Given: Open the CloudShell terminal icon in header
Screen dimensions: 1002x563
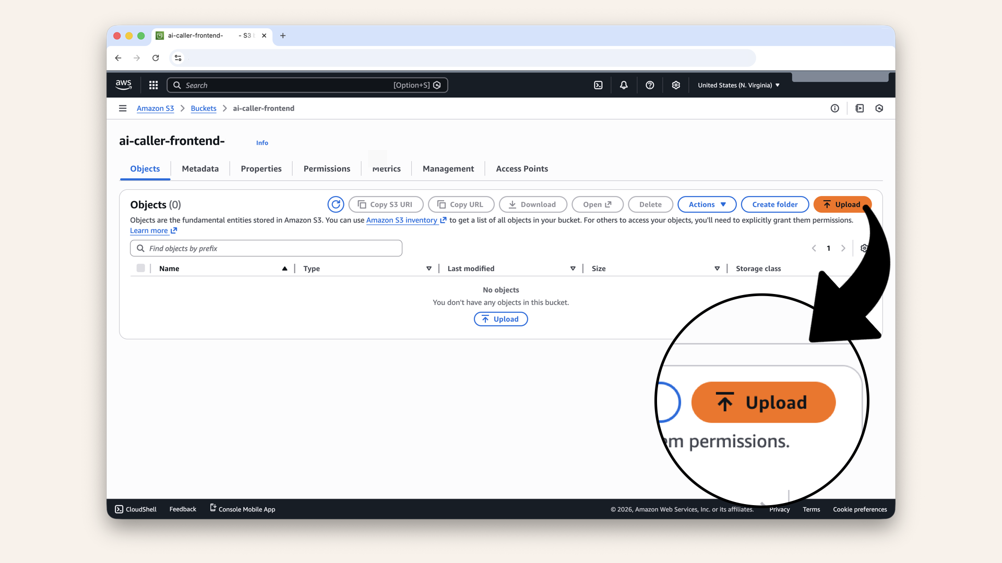Looking at the screenshot, I should [x=598, y=85].
